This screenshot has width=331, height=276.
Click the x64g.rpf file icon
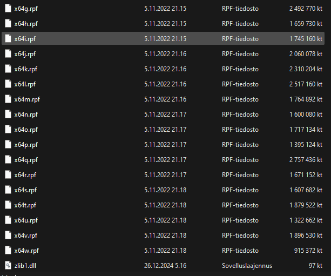coord(8,9)
